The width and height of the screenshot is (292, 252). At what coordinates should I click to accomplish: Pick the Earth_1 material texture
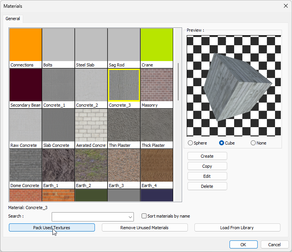pyautogui.click(x=58, y=165)
